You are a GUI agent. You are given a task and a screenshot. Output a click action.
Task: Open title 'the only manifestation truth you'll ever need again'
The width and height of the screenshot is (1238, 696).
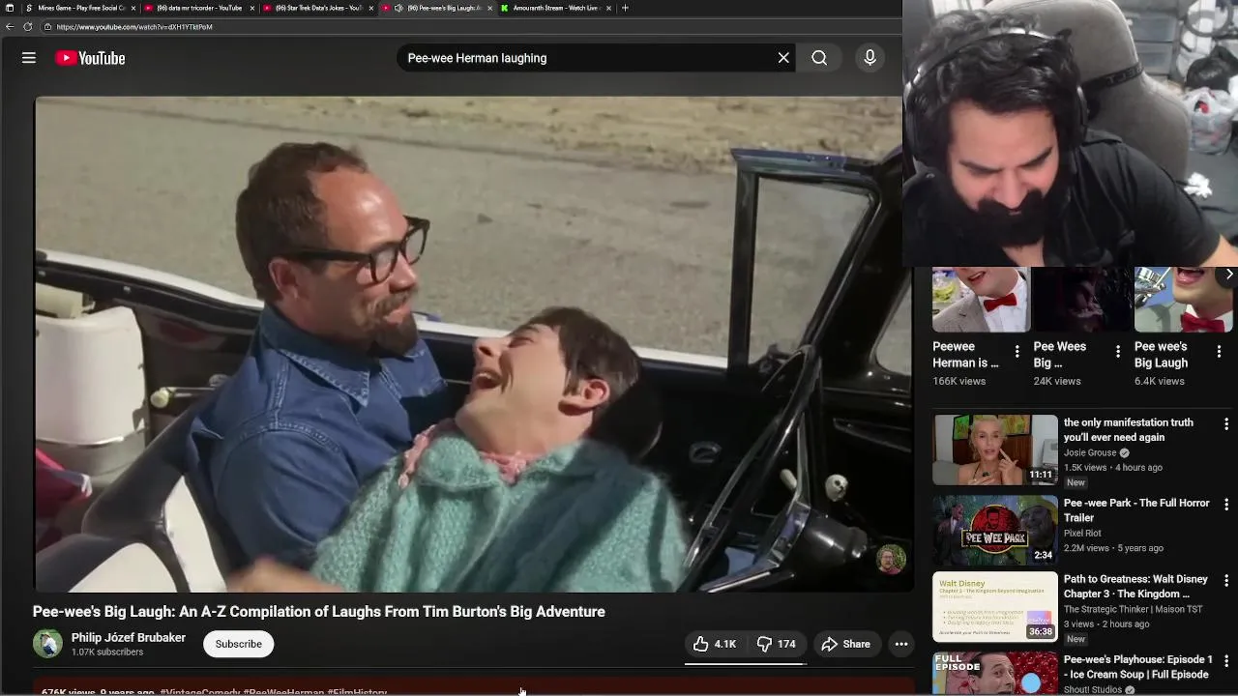pos(1129,430)
